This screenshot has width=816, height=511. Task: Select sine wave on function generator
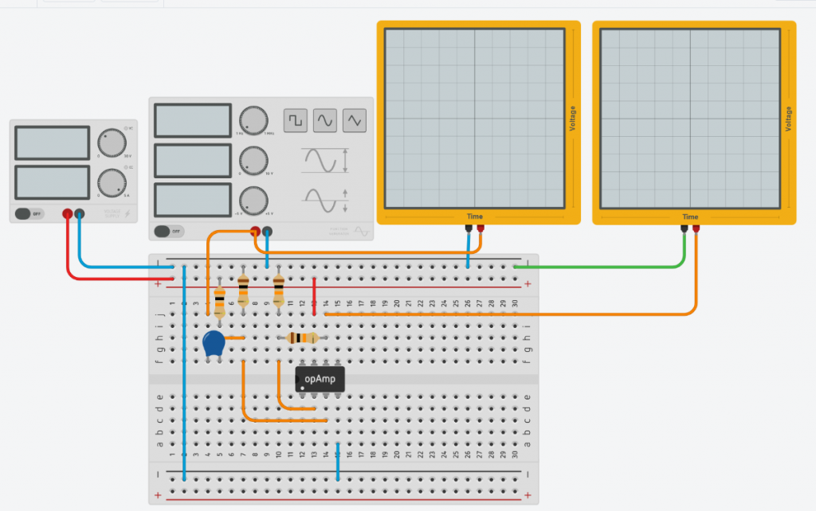(x=325, y=120)
